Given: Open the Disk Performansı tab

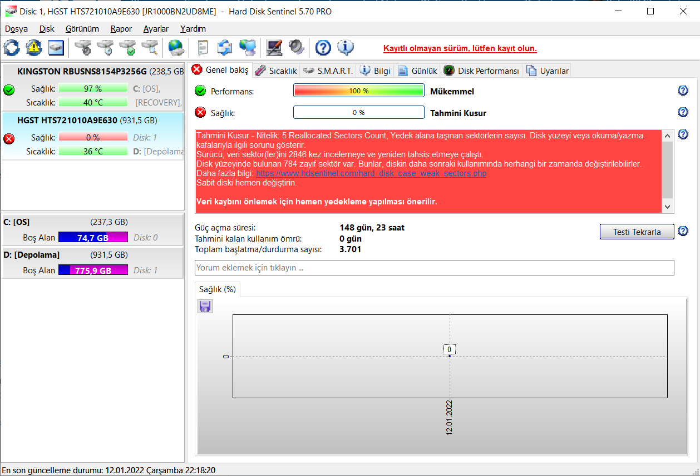Looking at the screenshot, I should coord(482,71).
